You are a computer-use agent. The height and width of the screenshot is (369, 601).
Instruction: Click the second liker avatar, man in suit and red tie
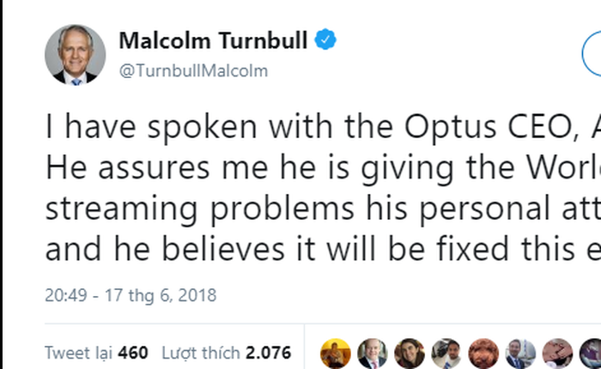(373, 353)
